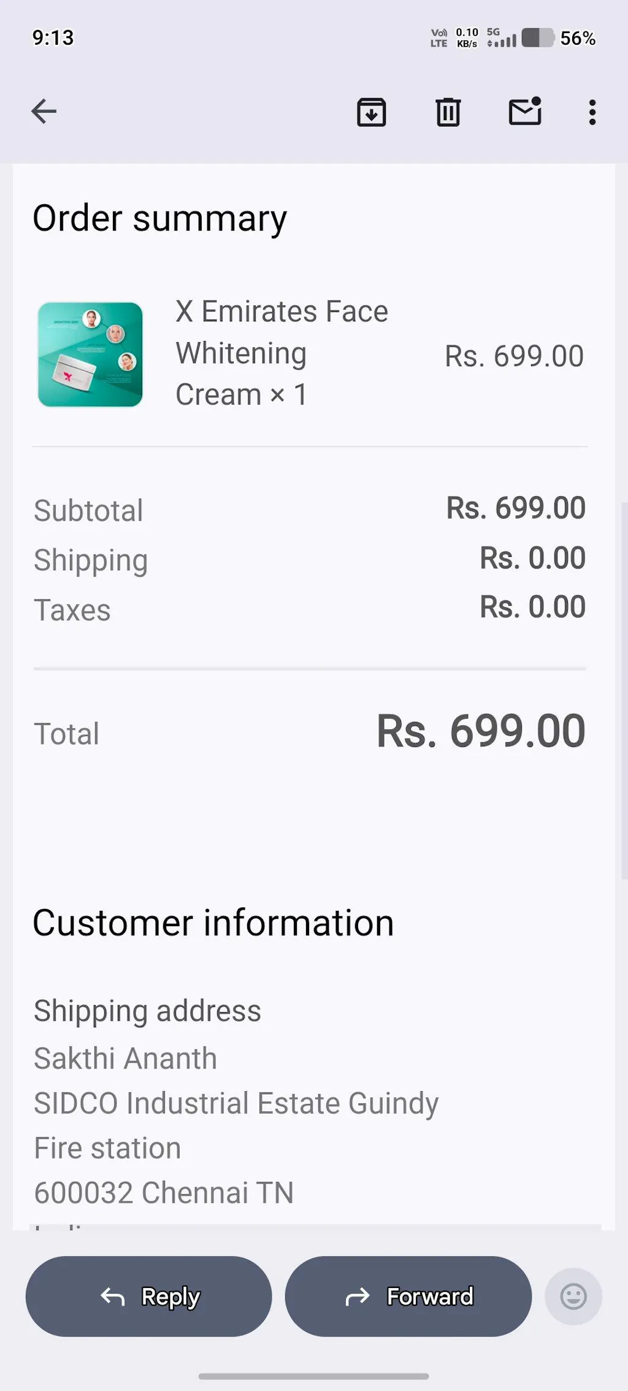Delete email with trash icon

[448, 112]
